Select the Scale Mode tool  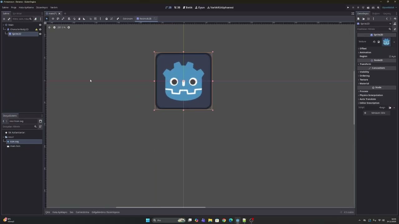tap(63, 19)
